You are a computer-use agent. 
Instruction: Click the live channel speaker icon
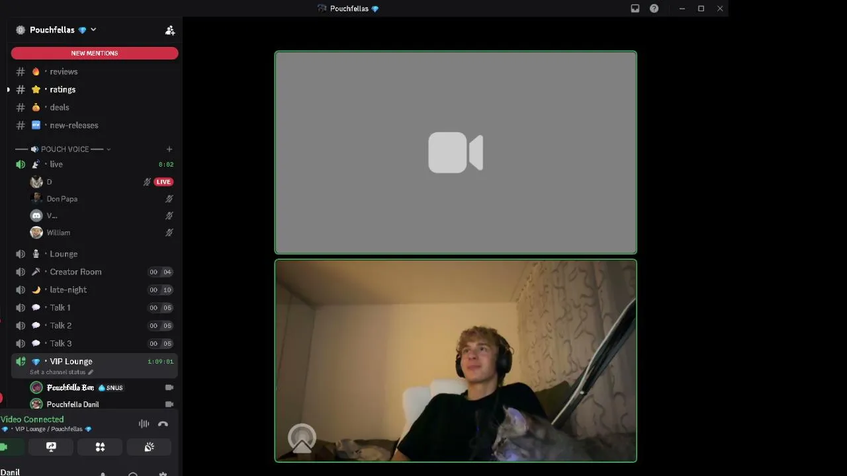tap(21, 164)
